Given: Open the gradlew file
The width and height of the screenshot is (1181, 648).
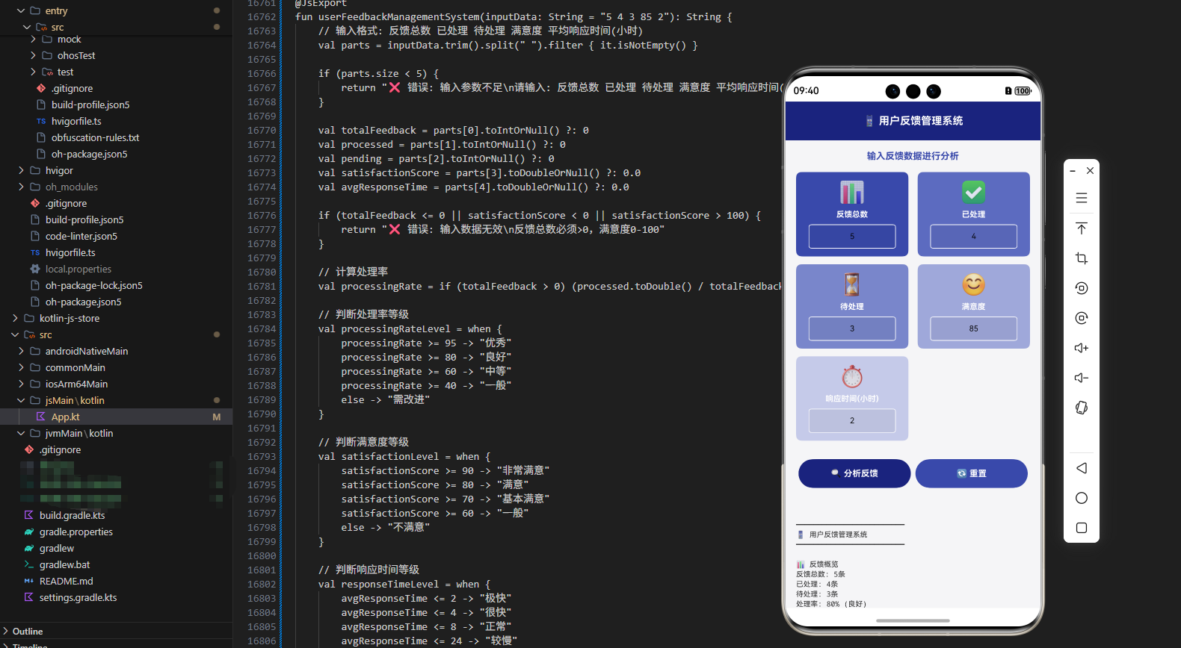Looking at the screenshot, I should pyautogui.click(x=57, y=548).
